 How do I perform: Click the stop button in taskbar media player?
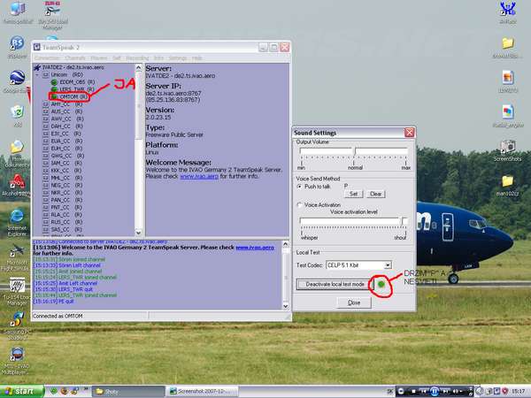tap(413, 392)
